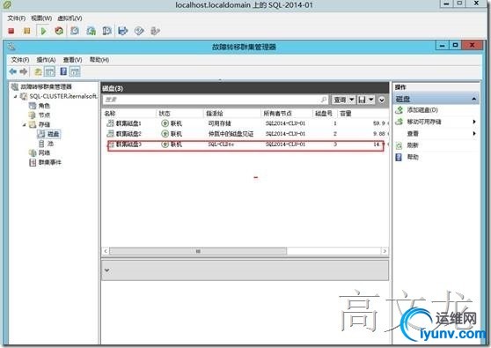The width and height of the screenshot is (491, 348).
Task: Click 刷新 refresh in the actions pane
Action: coord(413,145)
